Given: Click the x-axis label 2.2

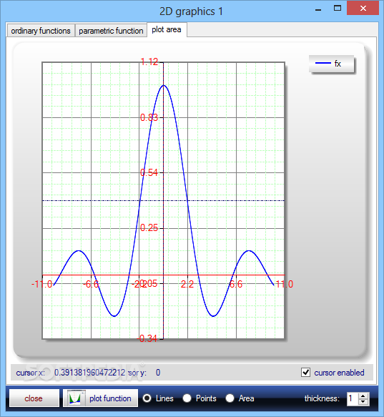Looking at the screenshot, I should point(187,284).
